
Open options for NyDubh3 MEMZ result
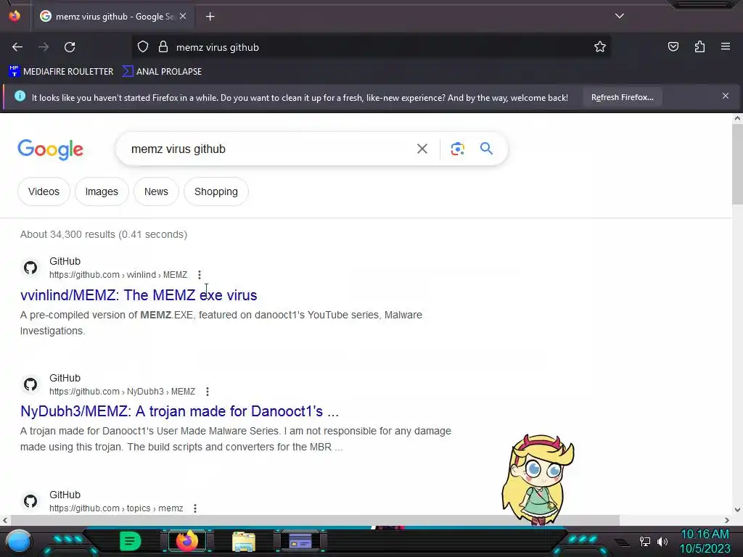point(207,392)
